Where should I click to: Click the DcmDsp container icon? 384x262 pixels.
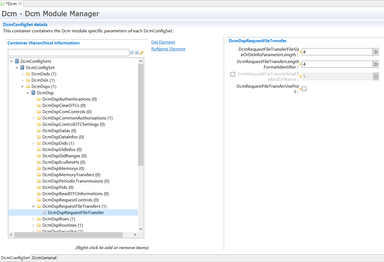[x=33, y=93]
